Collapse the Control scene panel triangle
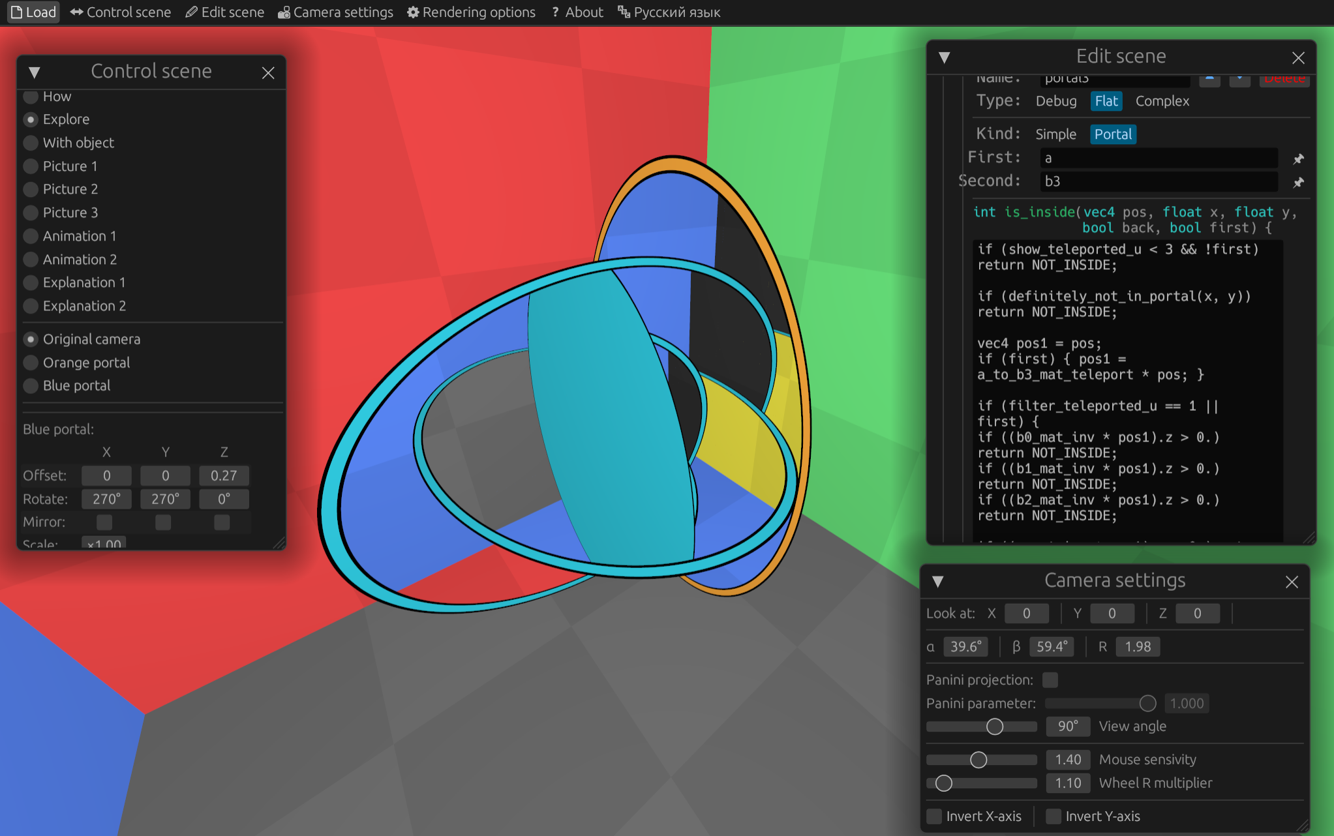Image resolution: width=1334 pixels, height=836 pixels. coord(35,72)
